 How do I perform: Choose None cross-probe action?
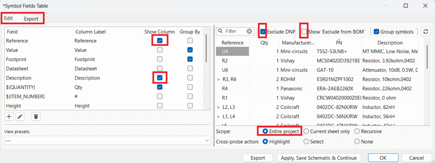357,142
